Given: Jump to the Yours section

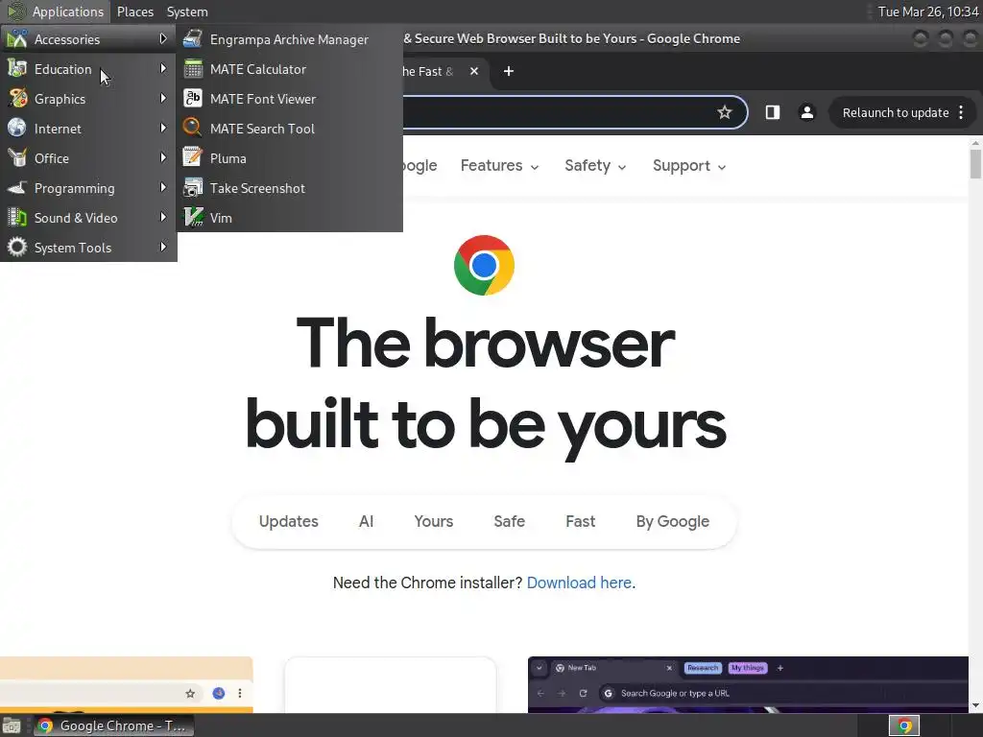Looking at the screenshot, I should [x=433, y=521].
